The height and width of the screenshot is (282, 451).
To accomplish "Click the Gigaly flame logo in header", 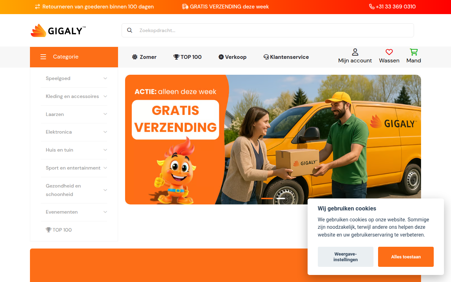I will pos(58,30).
